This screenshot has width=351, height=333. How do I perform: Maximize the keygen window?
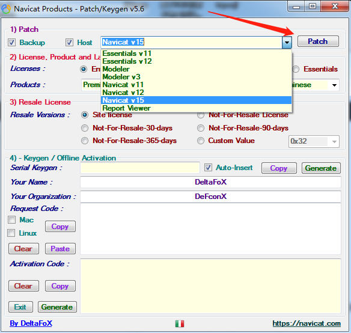(x=313, y=7)
